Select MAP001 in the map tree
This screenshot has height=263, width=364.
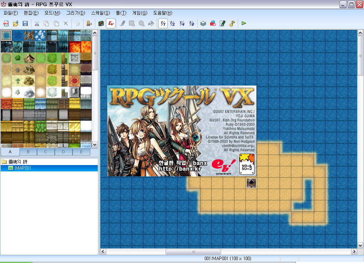(x=23, y=168)
